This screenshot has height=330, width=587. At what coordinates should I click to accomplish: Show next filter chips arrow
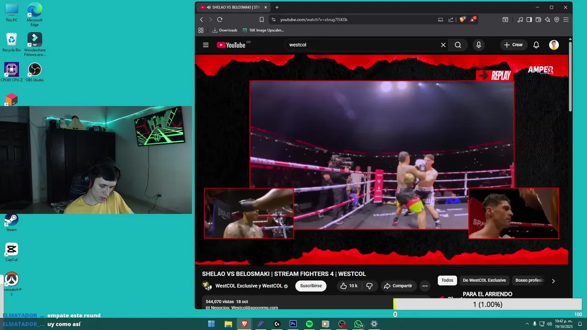click(x=553, y=280)
